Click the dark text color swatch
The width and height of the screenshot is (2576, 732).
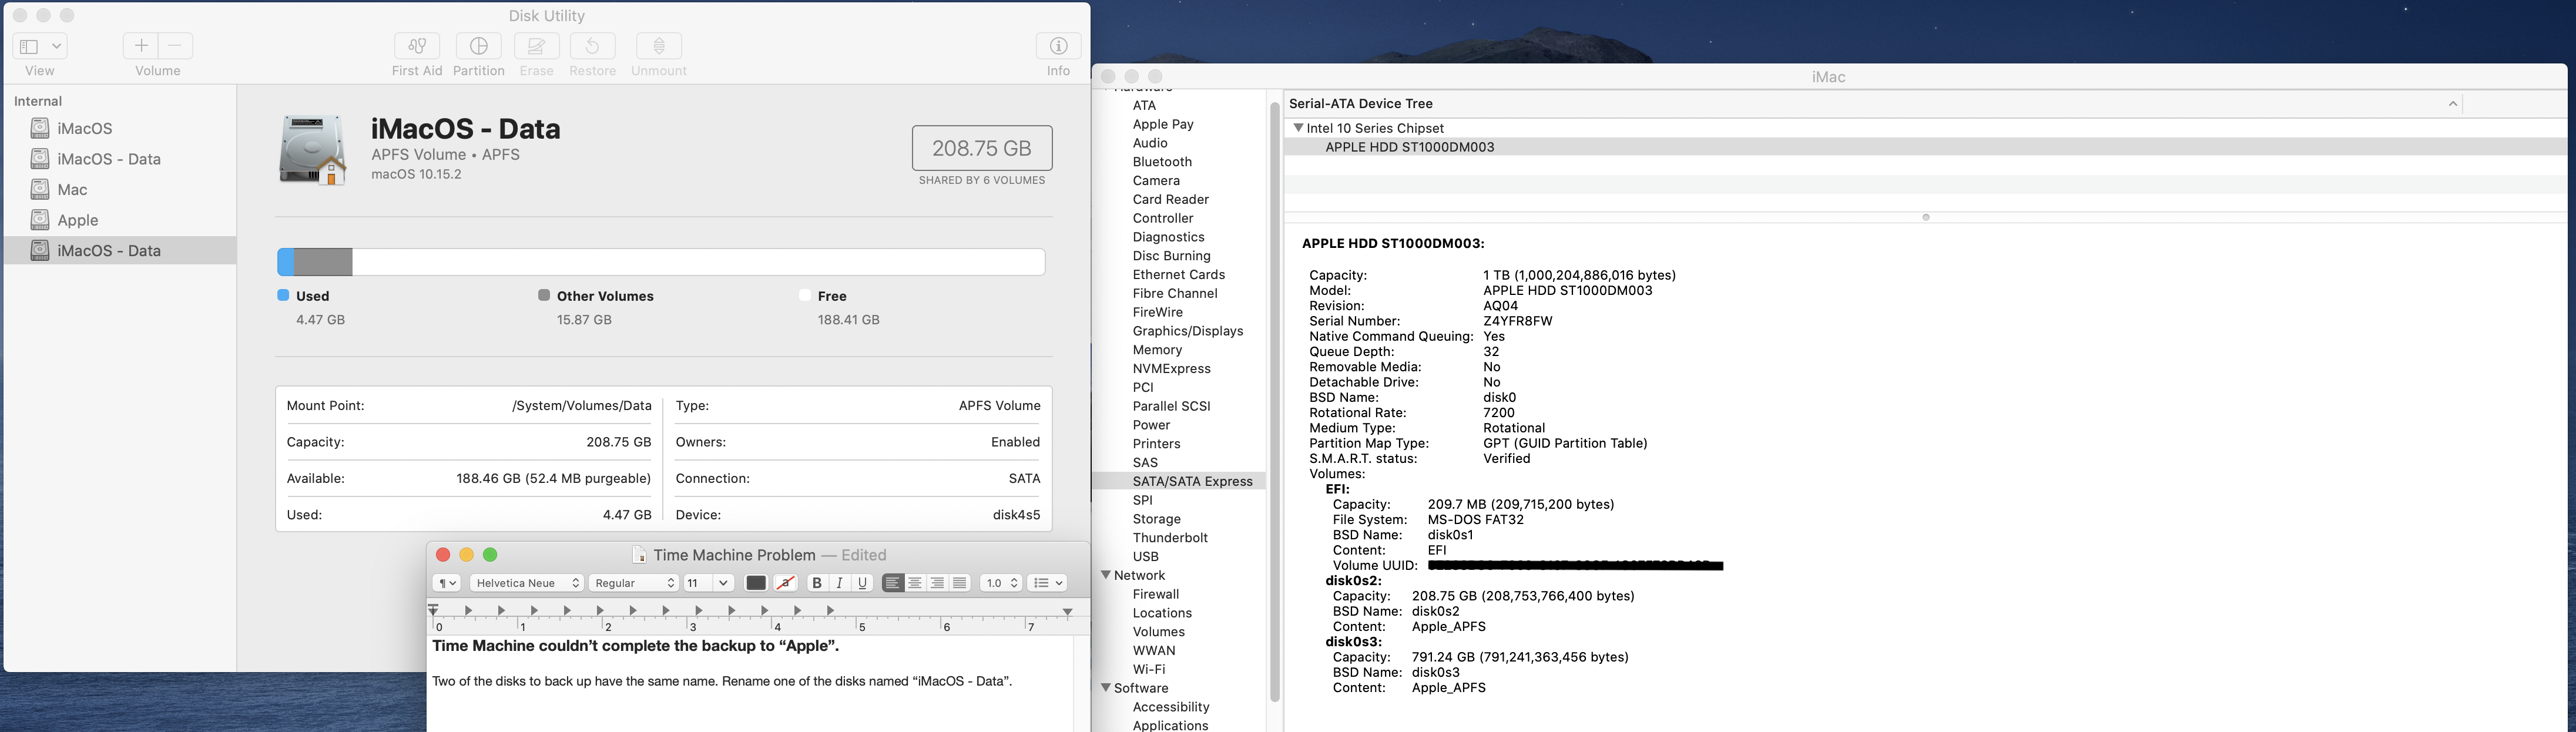click(x=756, y=583)
